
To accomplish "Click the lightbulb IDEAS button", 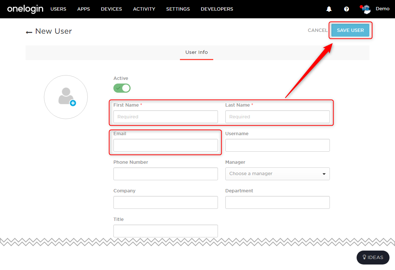I will click(373, 258).
